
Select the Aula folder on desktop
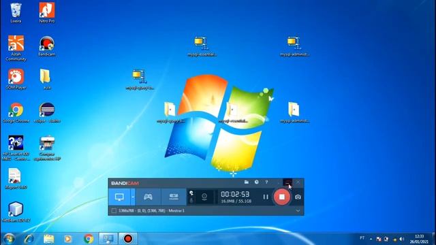(x=46, y=80)
